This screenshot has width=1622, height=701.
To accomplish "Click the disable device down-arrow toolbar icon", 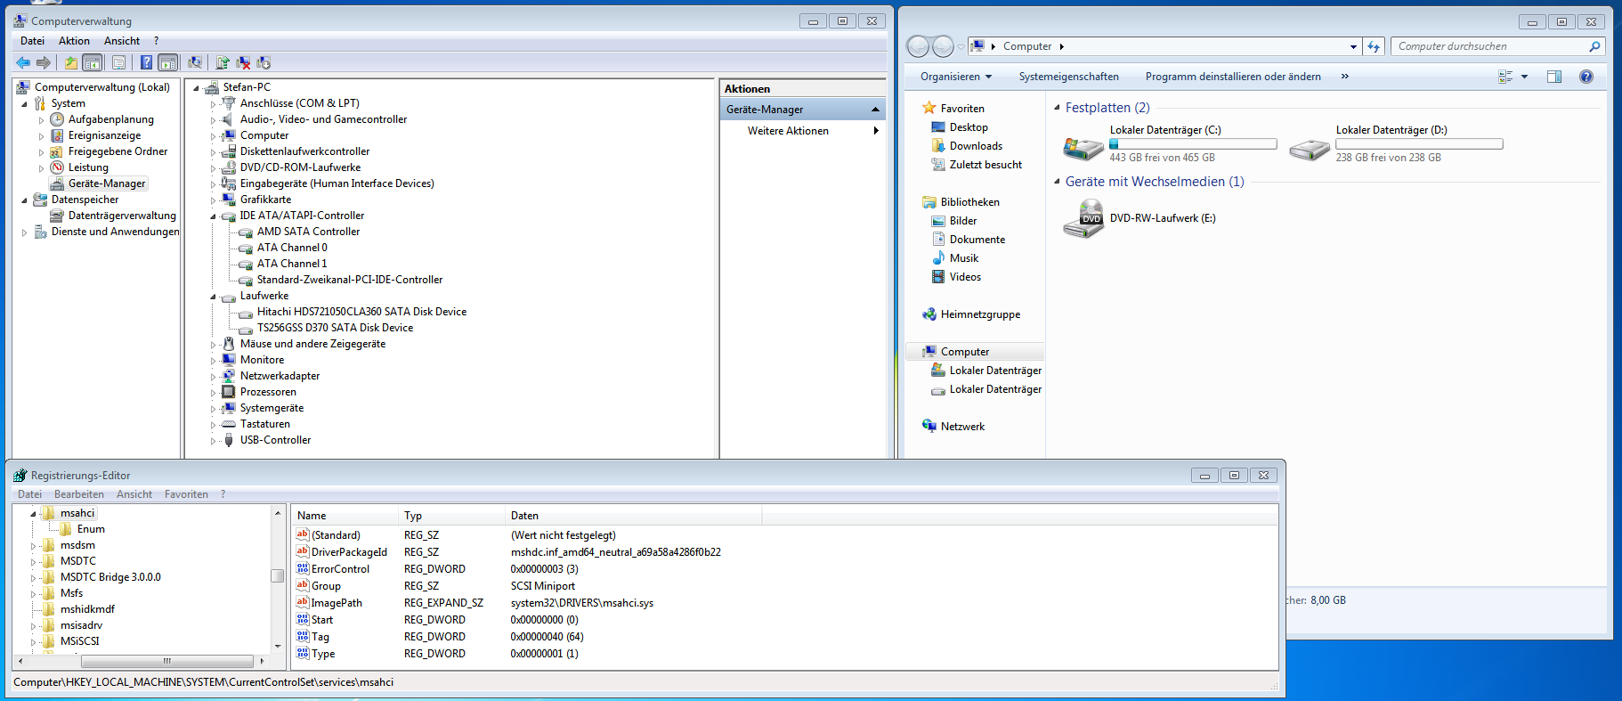I will (264, 62).
